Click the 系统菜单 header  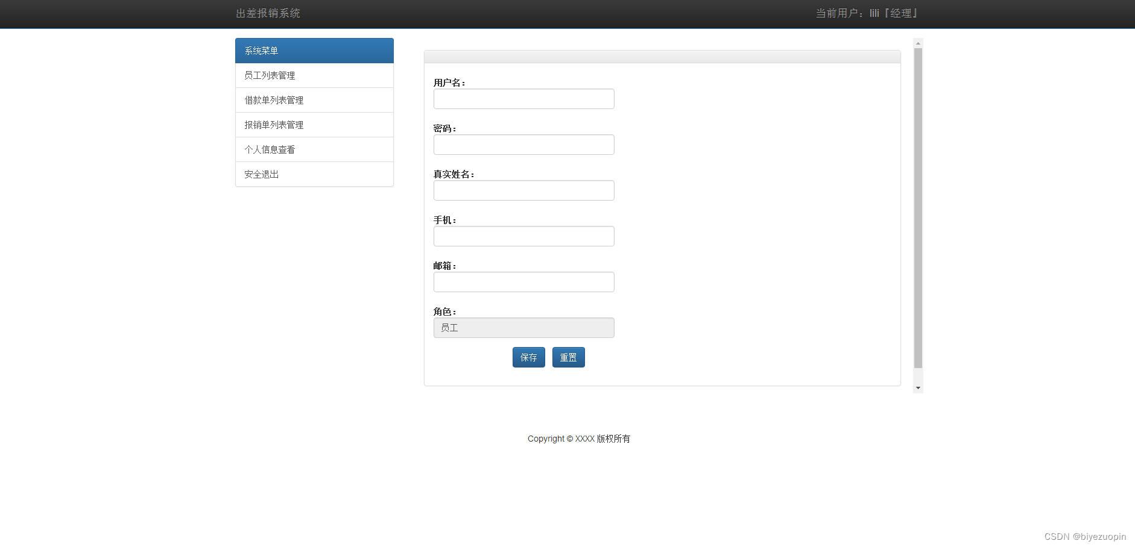[314, 51]
